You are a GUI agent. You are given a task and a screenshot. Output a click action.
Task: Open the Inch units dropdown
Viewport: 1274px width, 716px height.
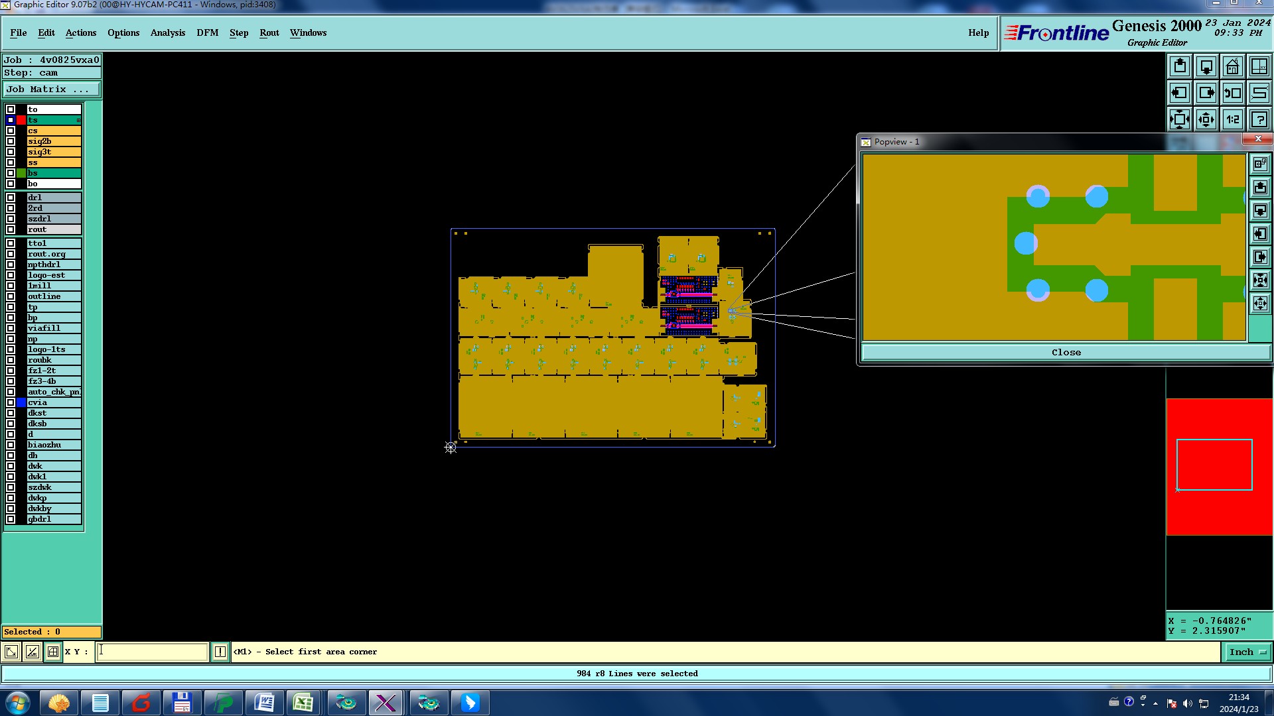coord(1247,652)
